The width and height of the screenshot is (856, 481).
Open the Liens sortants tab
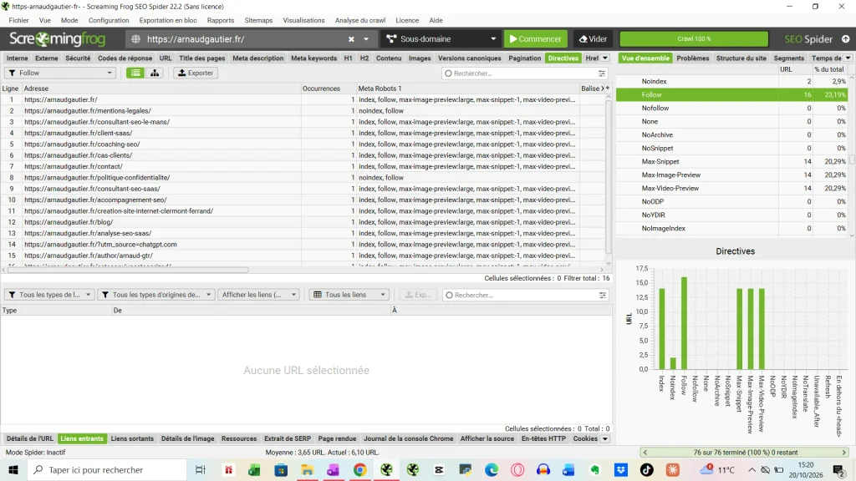tap(132, 439)
